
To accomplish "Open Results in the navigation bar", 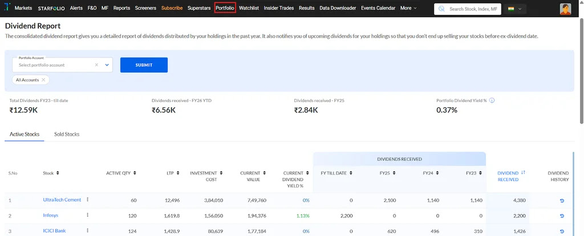I will coord(306,8).
